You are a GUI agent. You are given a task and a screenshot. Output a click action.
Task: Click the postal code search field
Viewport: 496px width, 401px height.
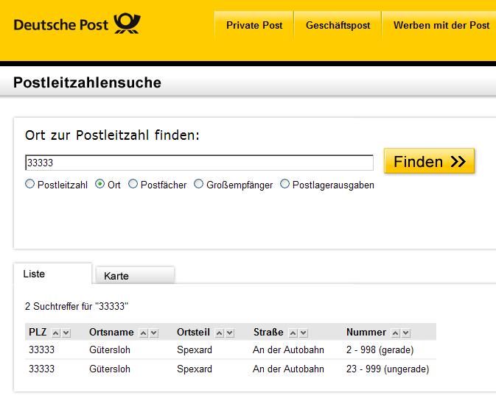(199, 163)
